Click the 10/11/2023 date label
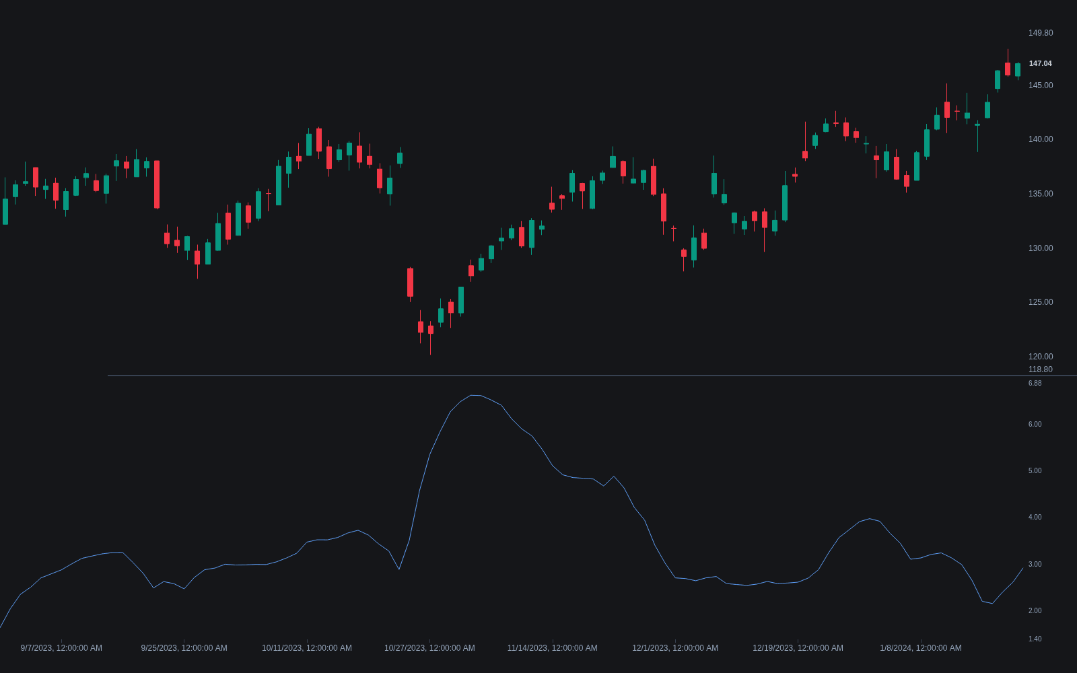1077x673 pixels. (307, 648)
